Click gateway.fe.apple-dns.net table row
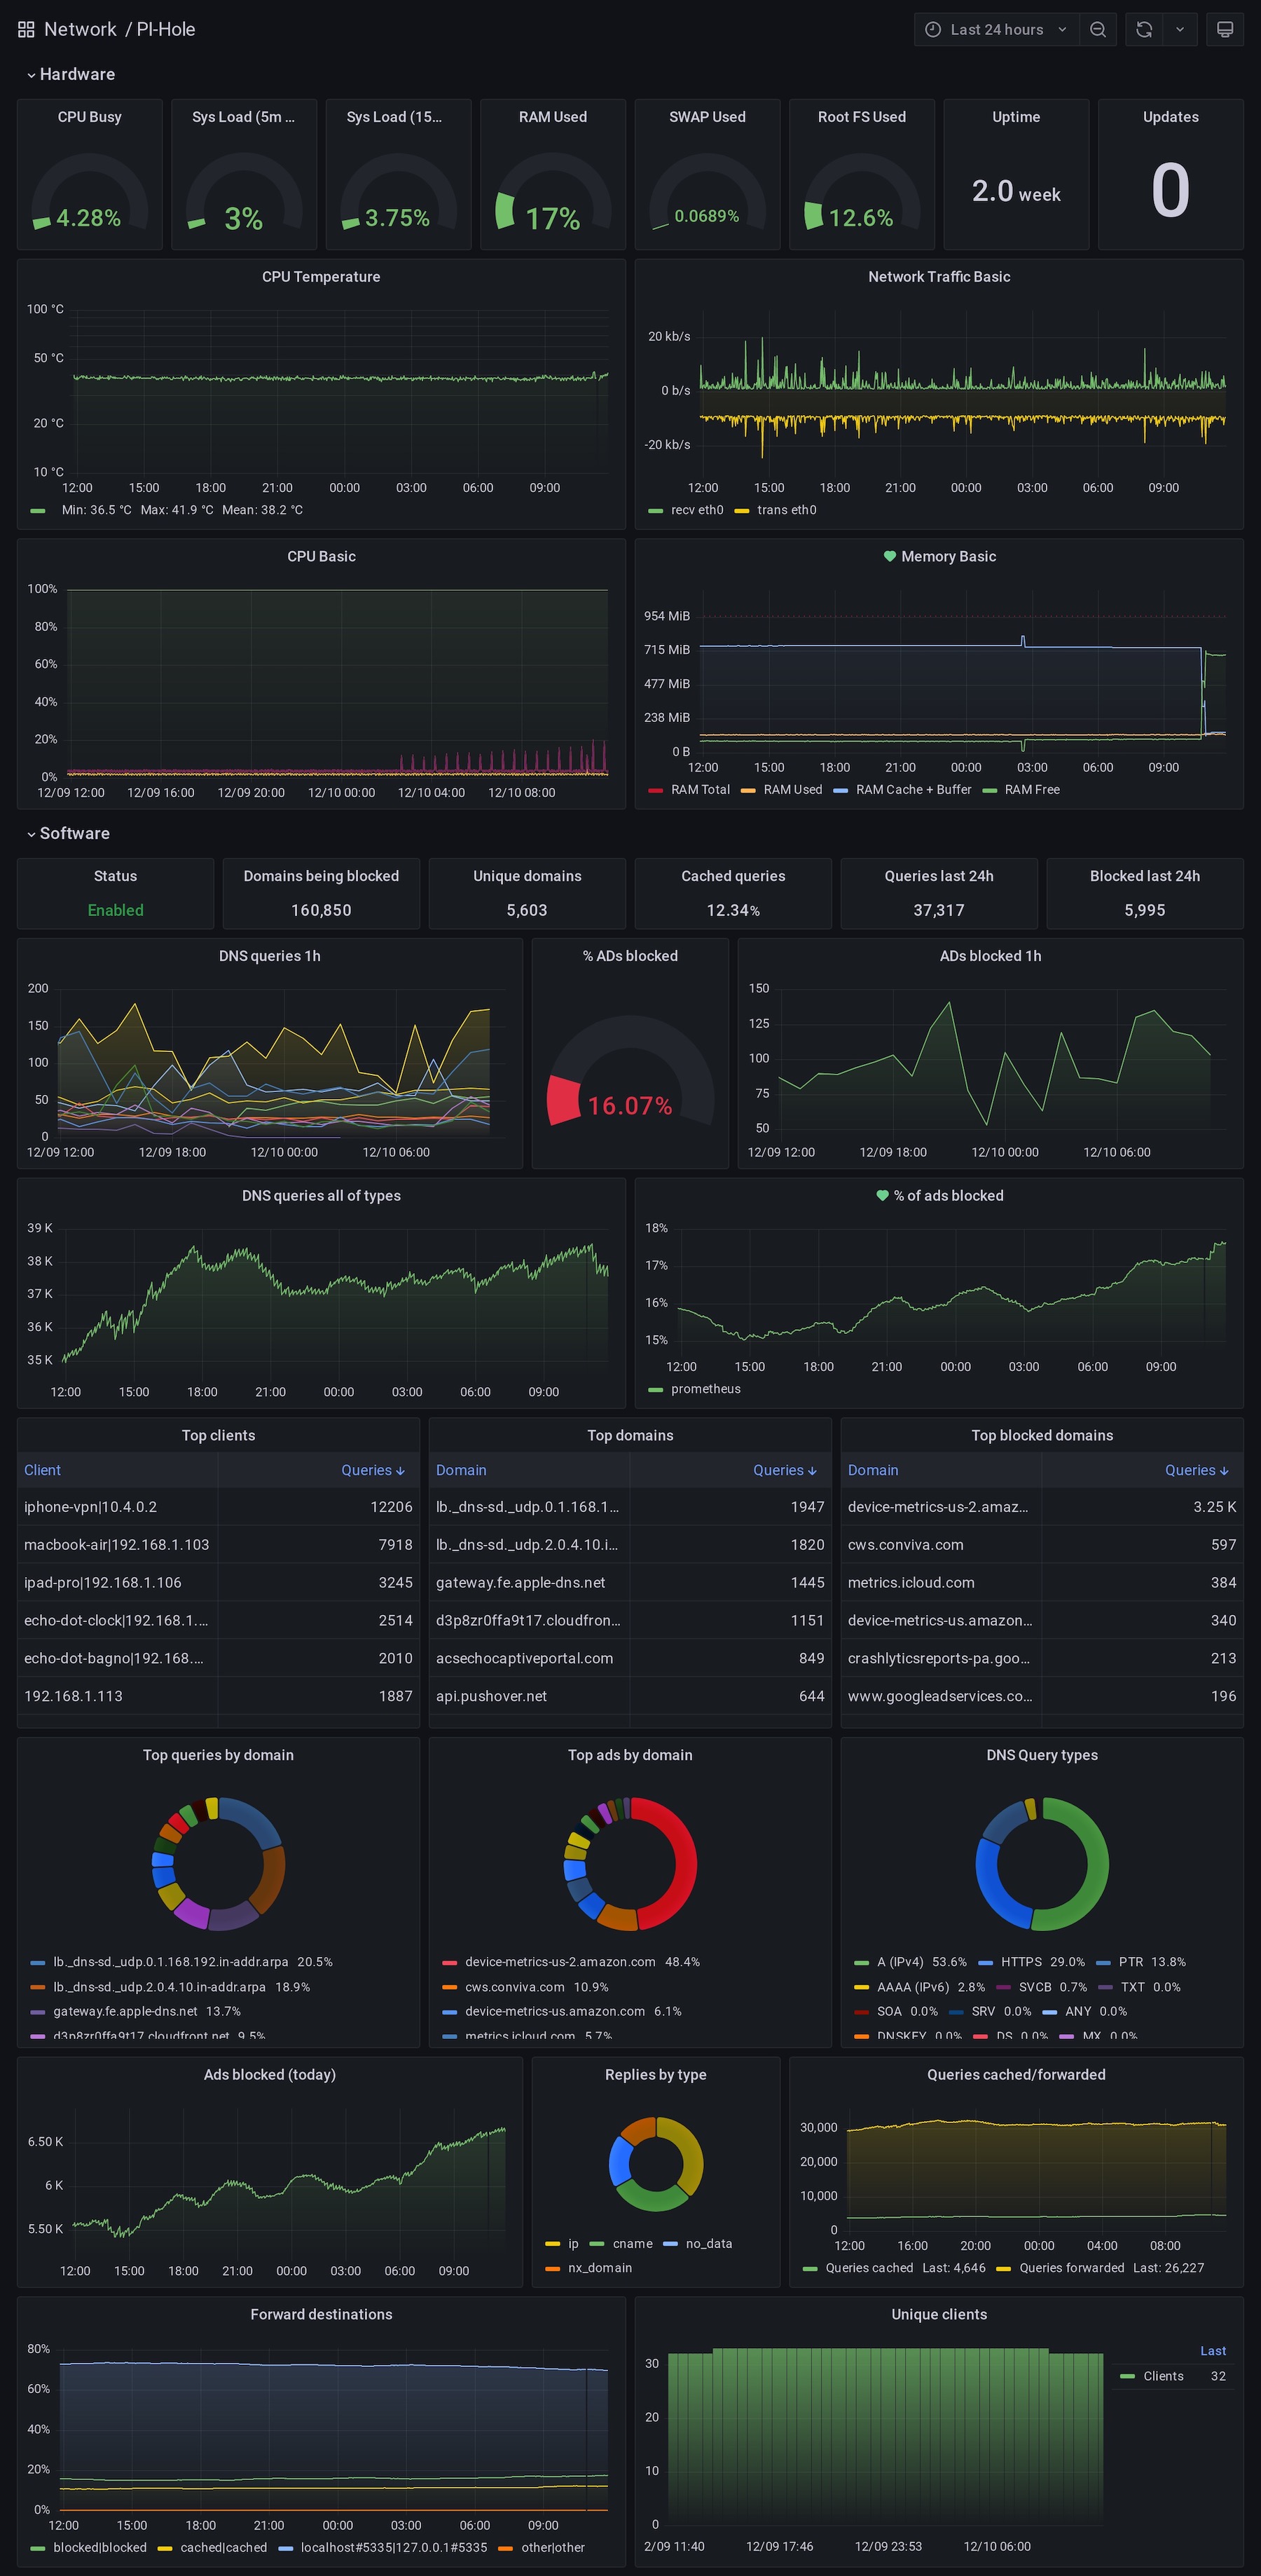Viewport: 1261px width, 2576px height. 630,1583
